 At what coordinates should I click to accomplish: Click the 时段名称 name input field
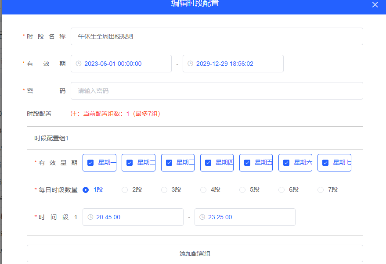click(216, 36)
